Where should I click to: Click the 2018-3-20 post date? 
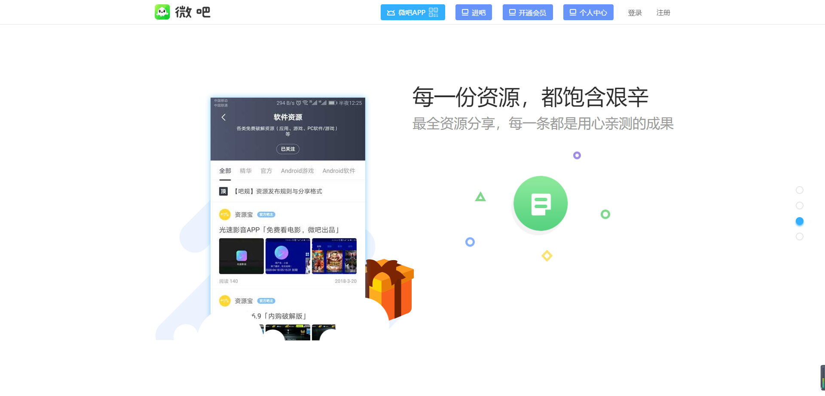[346, 281]
